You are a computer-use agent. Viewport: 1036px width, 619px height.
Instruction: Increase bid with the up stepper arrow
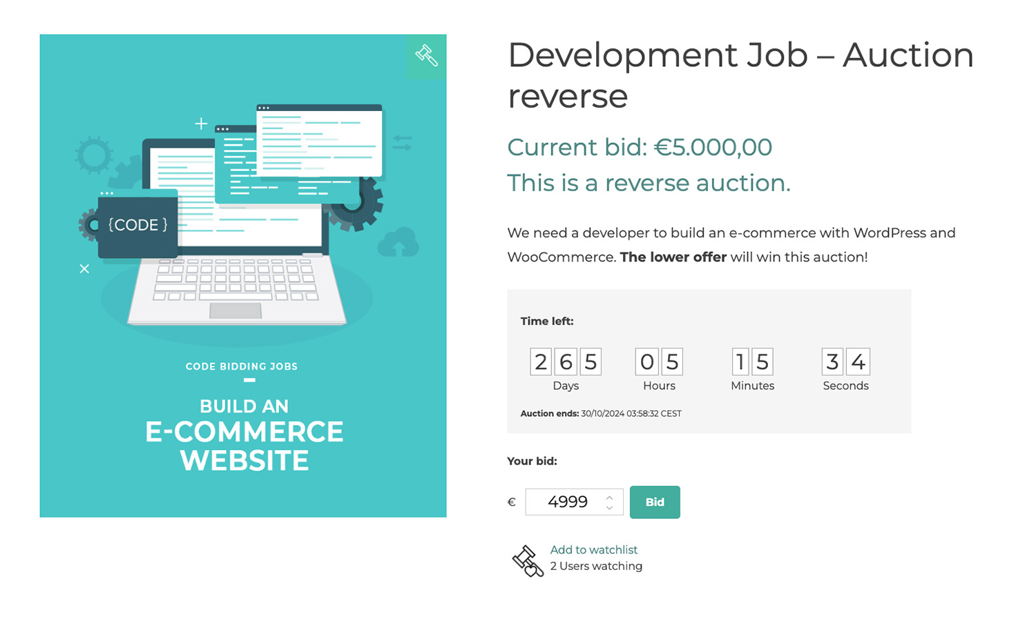click(x=609, y=497)
